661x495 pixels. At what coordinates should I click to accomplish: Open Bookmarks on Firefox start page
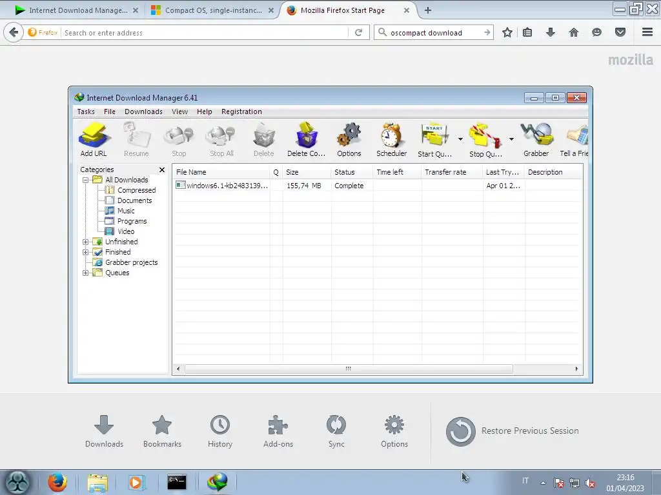(162, 431)
